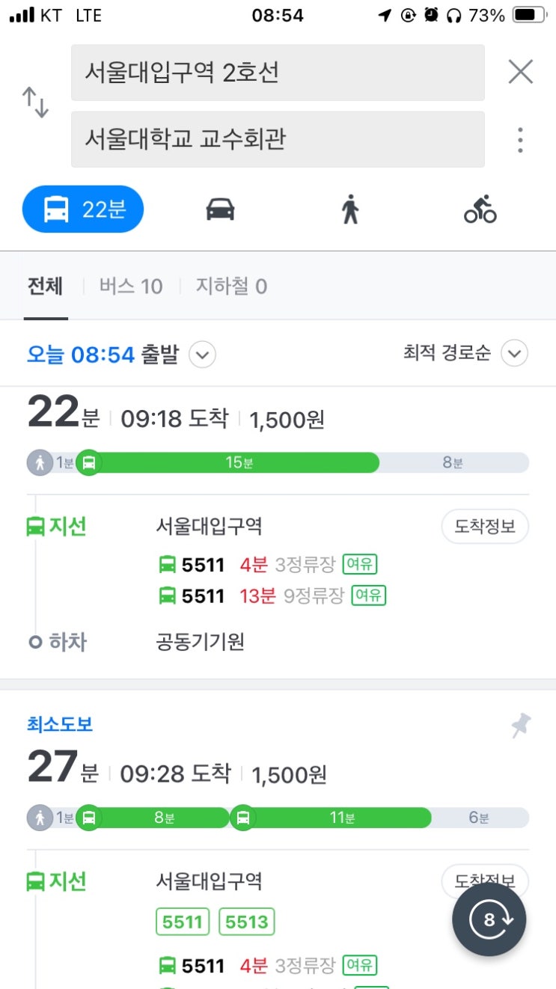Select the car driving mode icon
The image size is (556, 989).
coord(220,209)
